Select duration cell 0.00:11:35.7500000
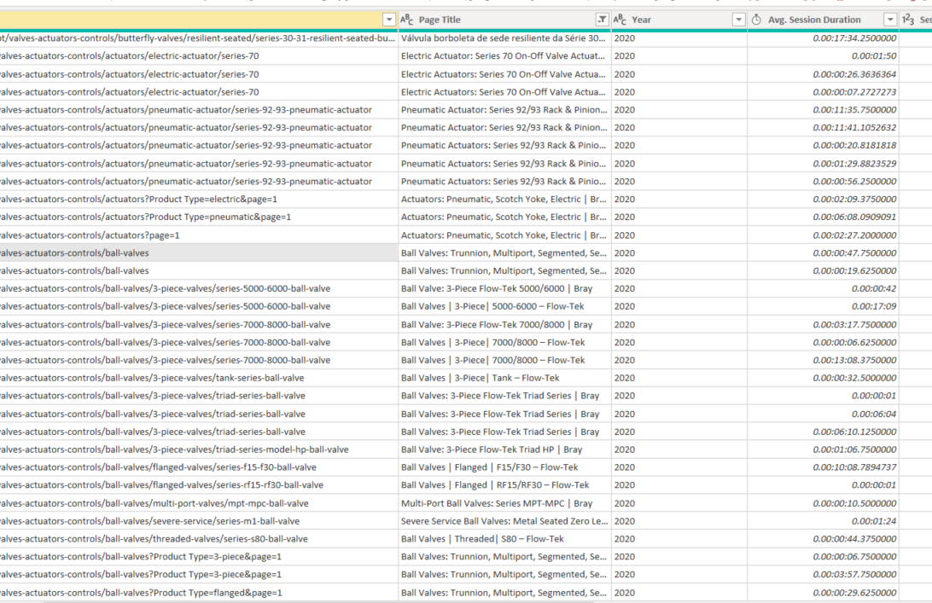 (x=824, y=110)
